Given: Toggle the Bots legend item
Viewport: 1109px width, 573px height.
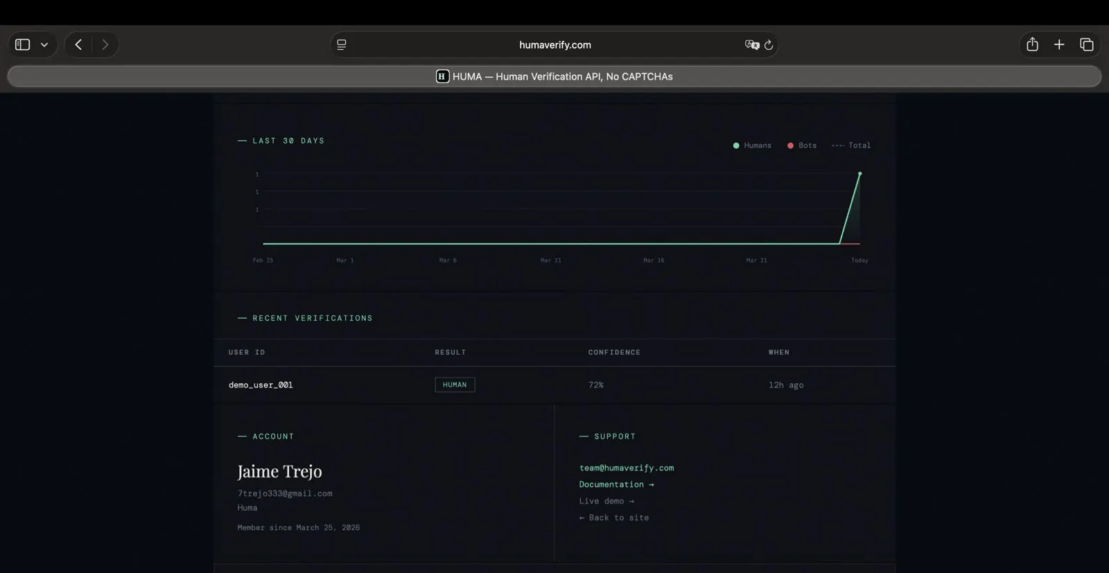Looking at the screenshot, I should point(802,146).
